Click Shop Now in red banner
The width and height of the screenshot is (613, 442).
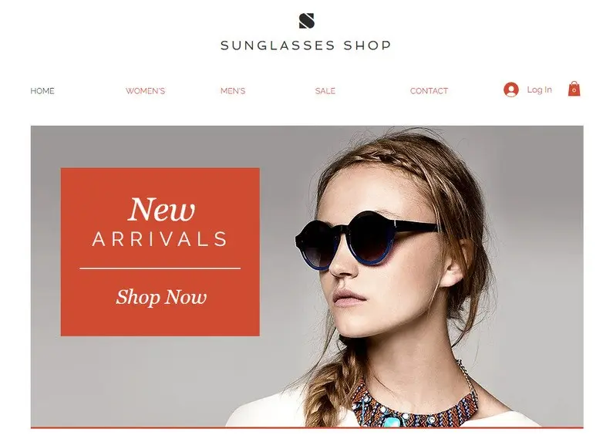pos(161,297)
